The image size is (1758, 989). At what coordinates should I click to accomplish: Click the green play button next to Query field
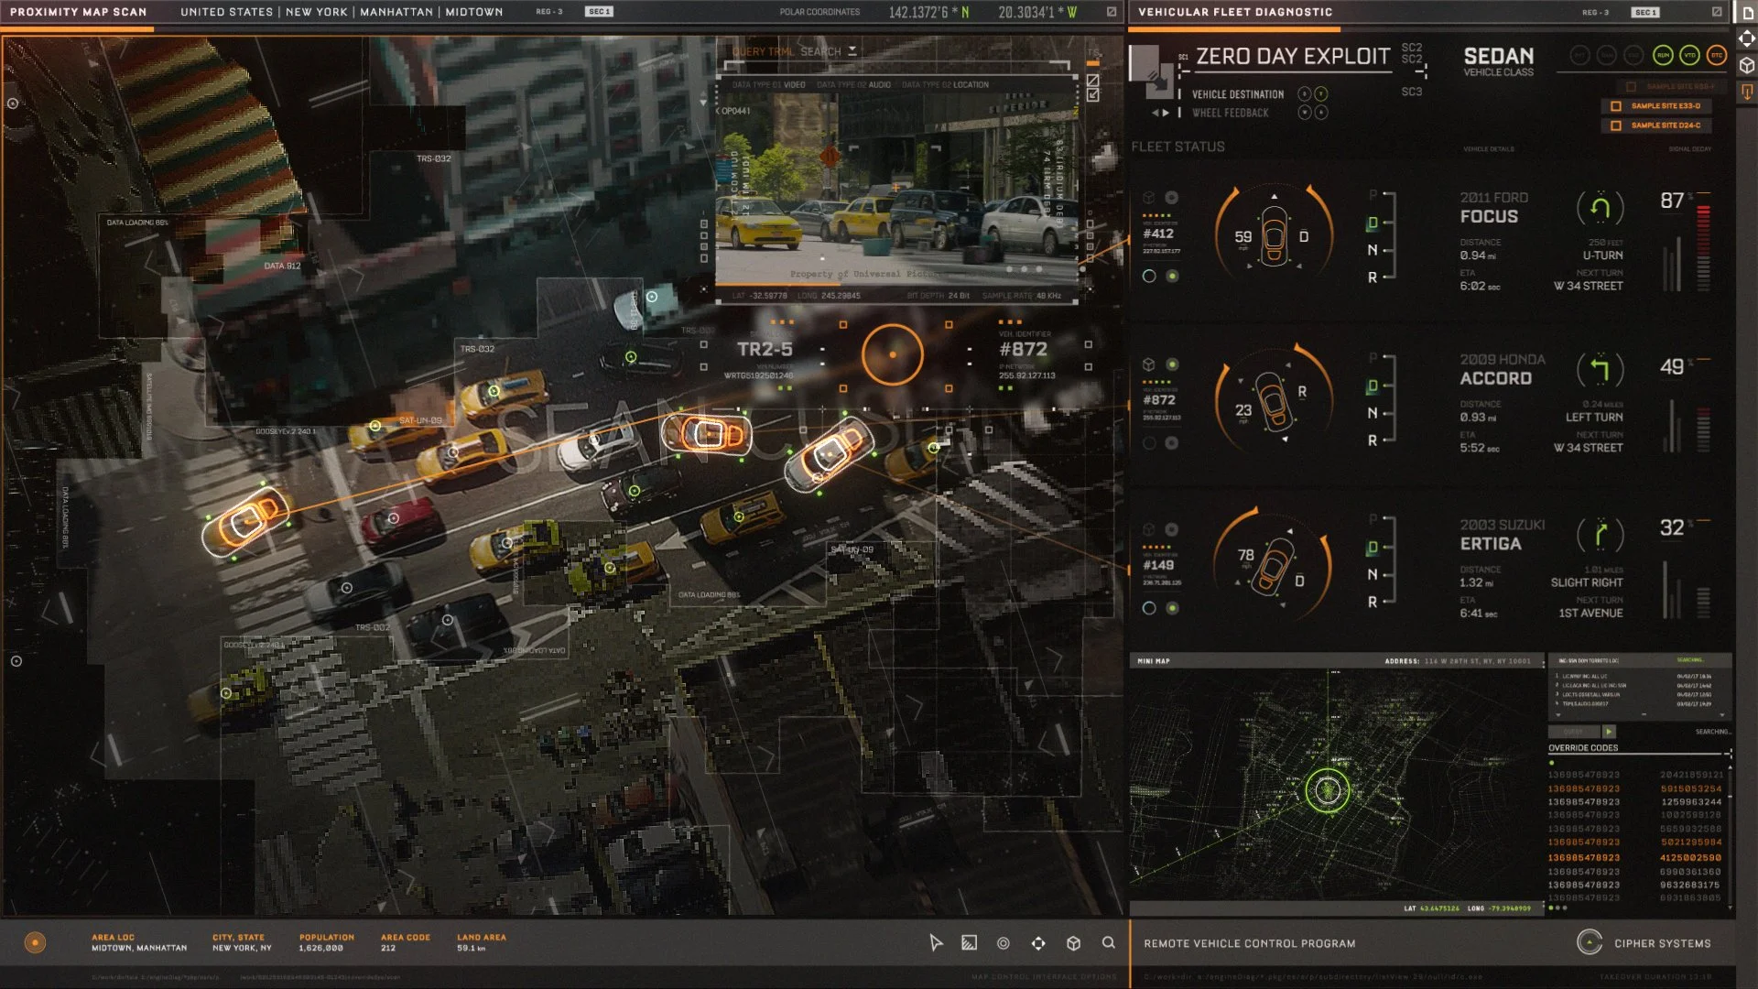(1609, 732)
